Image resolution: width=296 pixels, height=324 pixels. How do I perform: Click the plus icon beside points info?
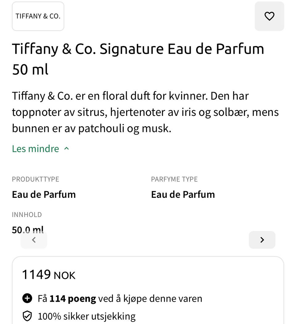[x=27, y=299]
